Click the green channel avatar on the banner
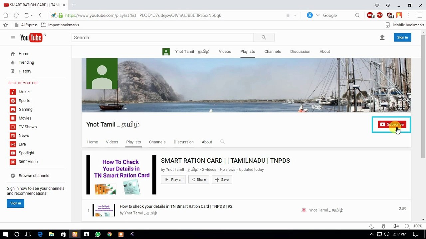The height and width of the screenshot is (239, 426). (x=102, y=74)
